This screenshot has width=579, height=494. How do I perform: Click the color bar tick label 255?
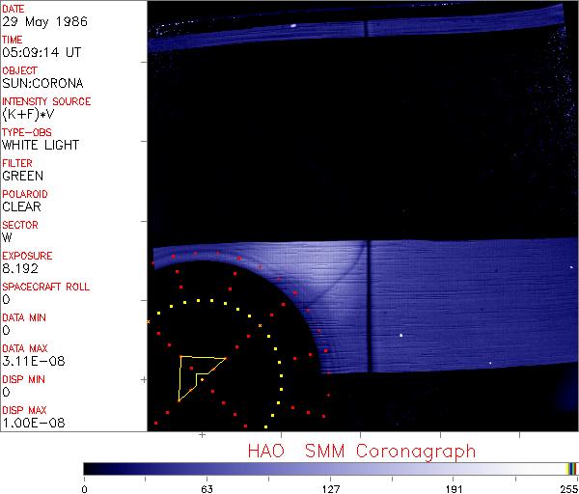(569, 486)
